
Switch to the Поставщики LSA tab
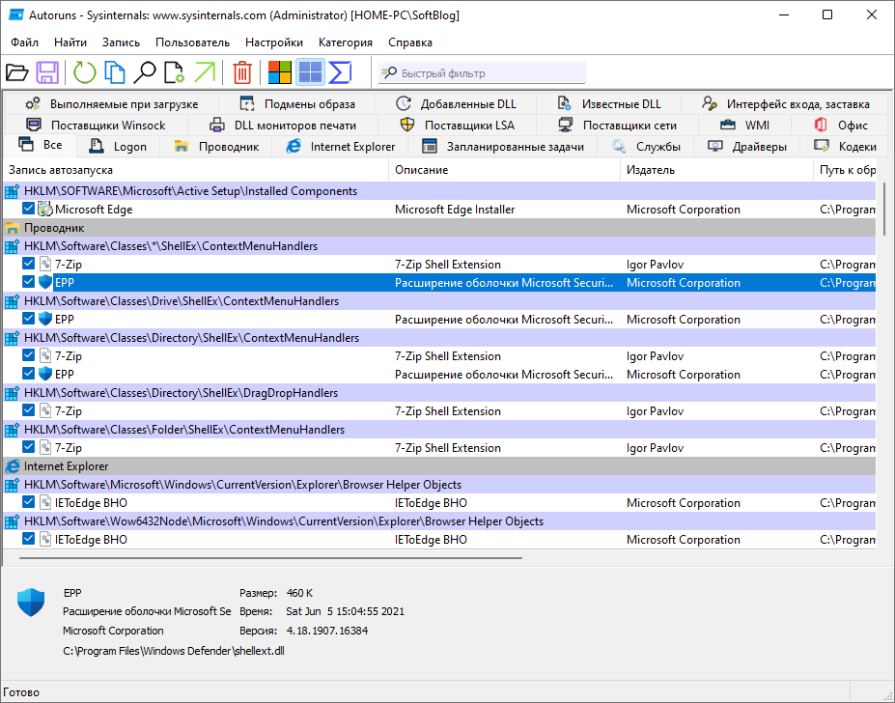(457, 126)
